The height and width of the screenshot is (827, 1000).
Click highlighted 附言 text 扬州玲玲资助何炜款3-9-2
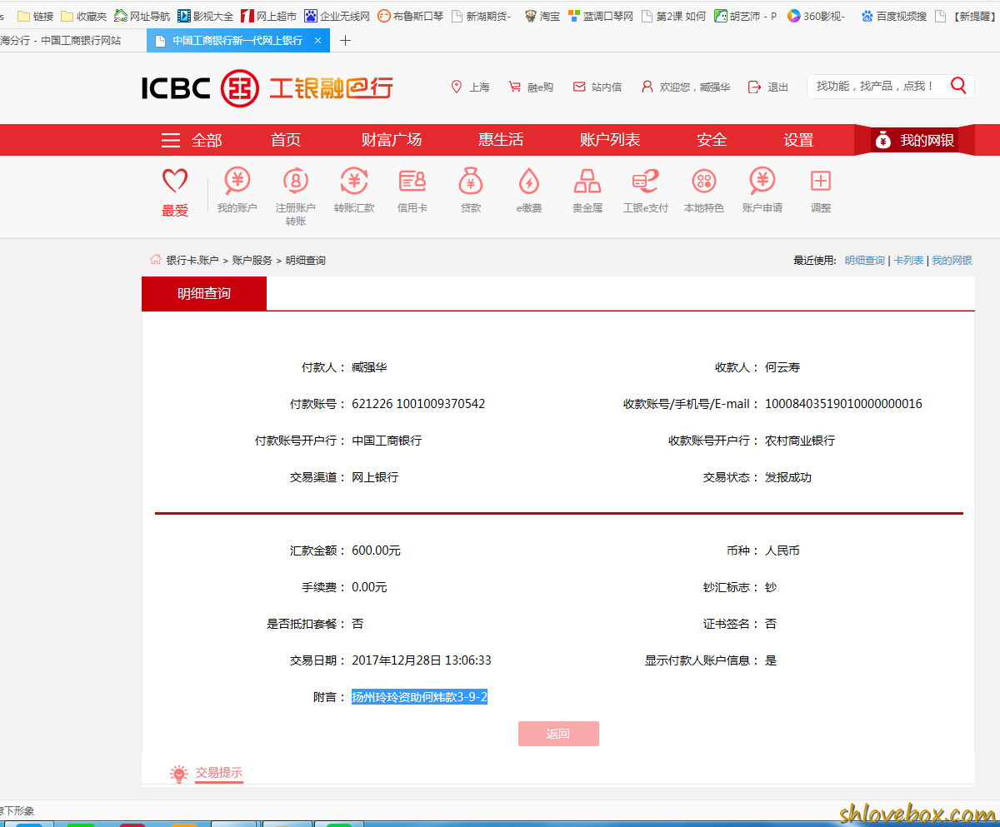tap(419, 697)
